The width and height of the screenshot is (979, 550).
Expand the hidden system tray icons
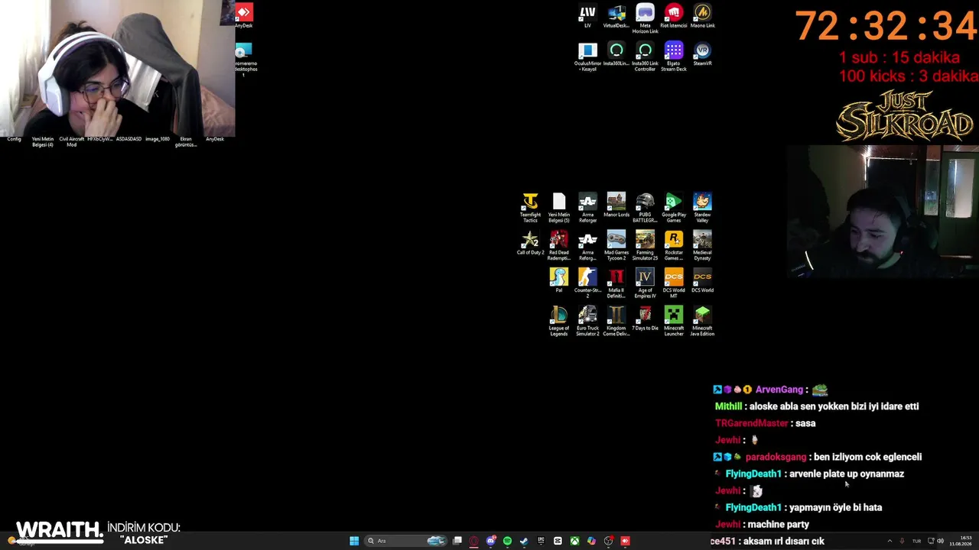(890, 541)
